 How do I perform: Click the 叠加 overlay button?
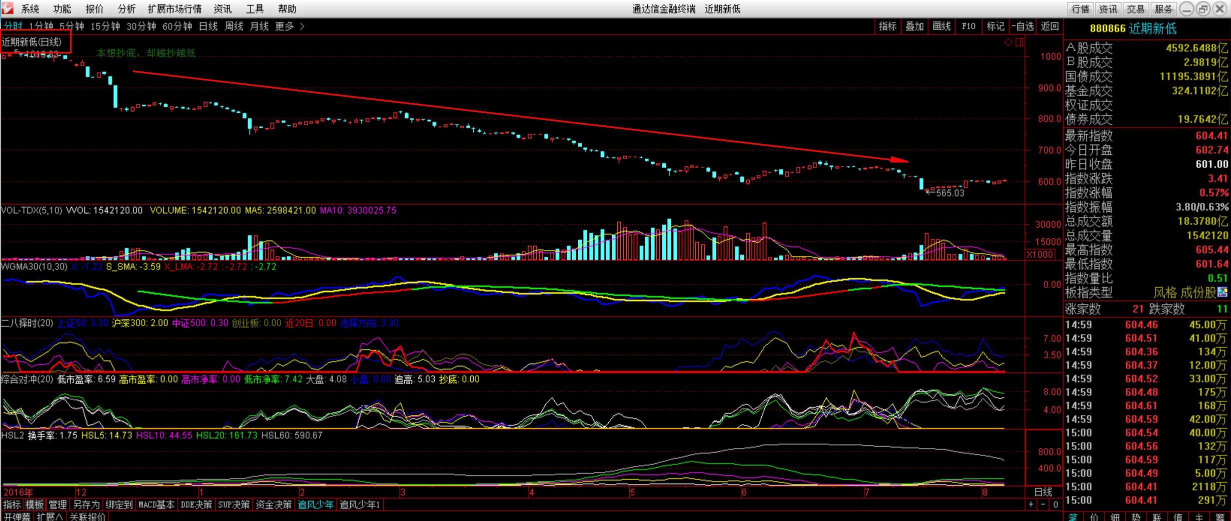click(x=915, y=26)
